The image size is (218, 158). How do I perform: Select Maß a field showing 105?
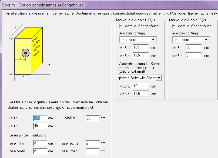click(140, 48)
